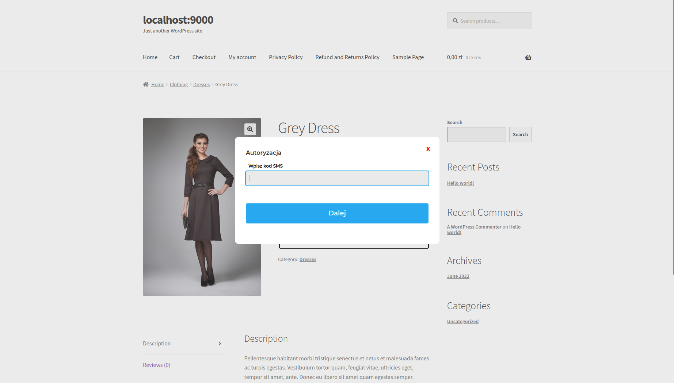674x383 pixels.
Task: Follow the Dresses breadcrumb link
Action: (x=201, y=84)
